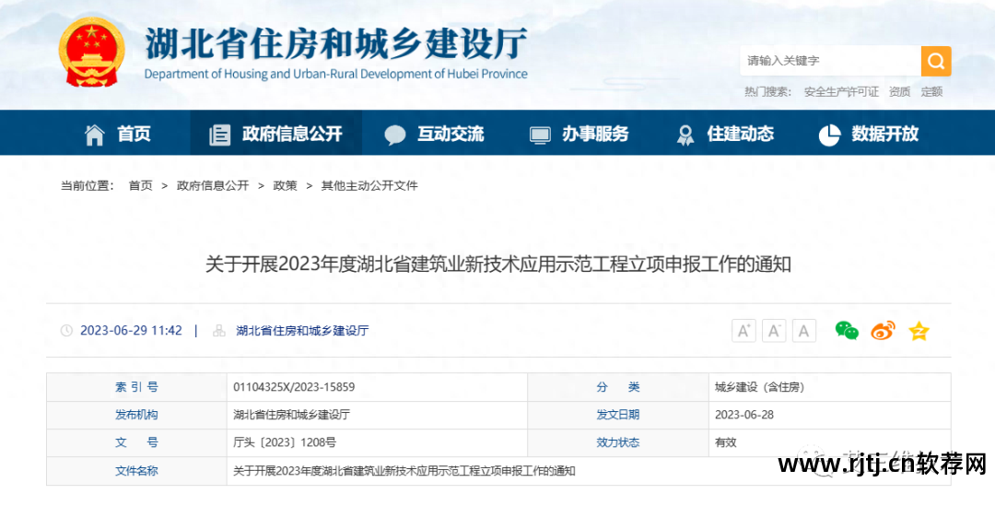995x506 pixels.
Task: Reset font size with plain A button
Action: click(804, 331)
